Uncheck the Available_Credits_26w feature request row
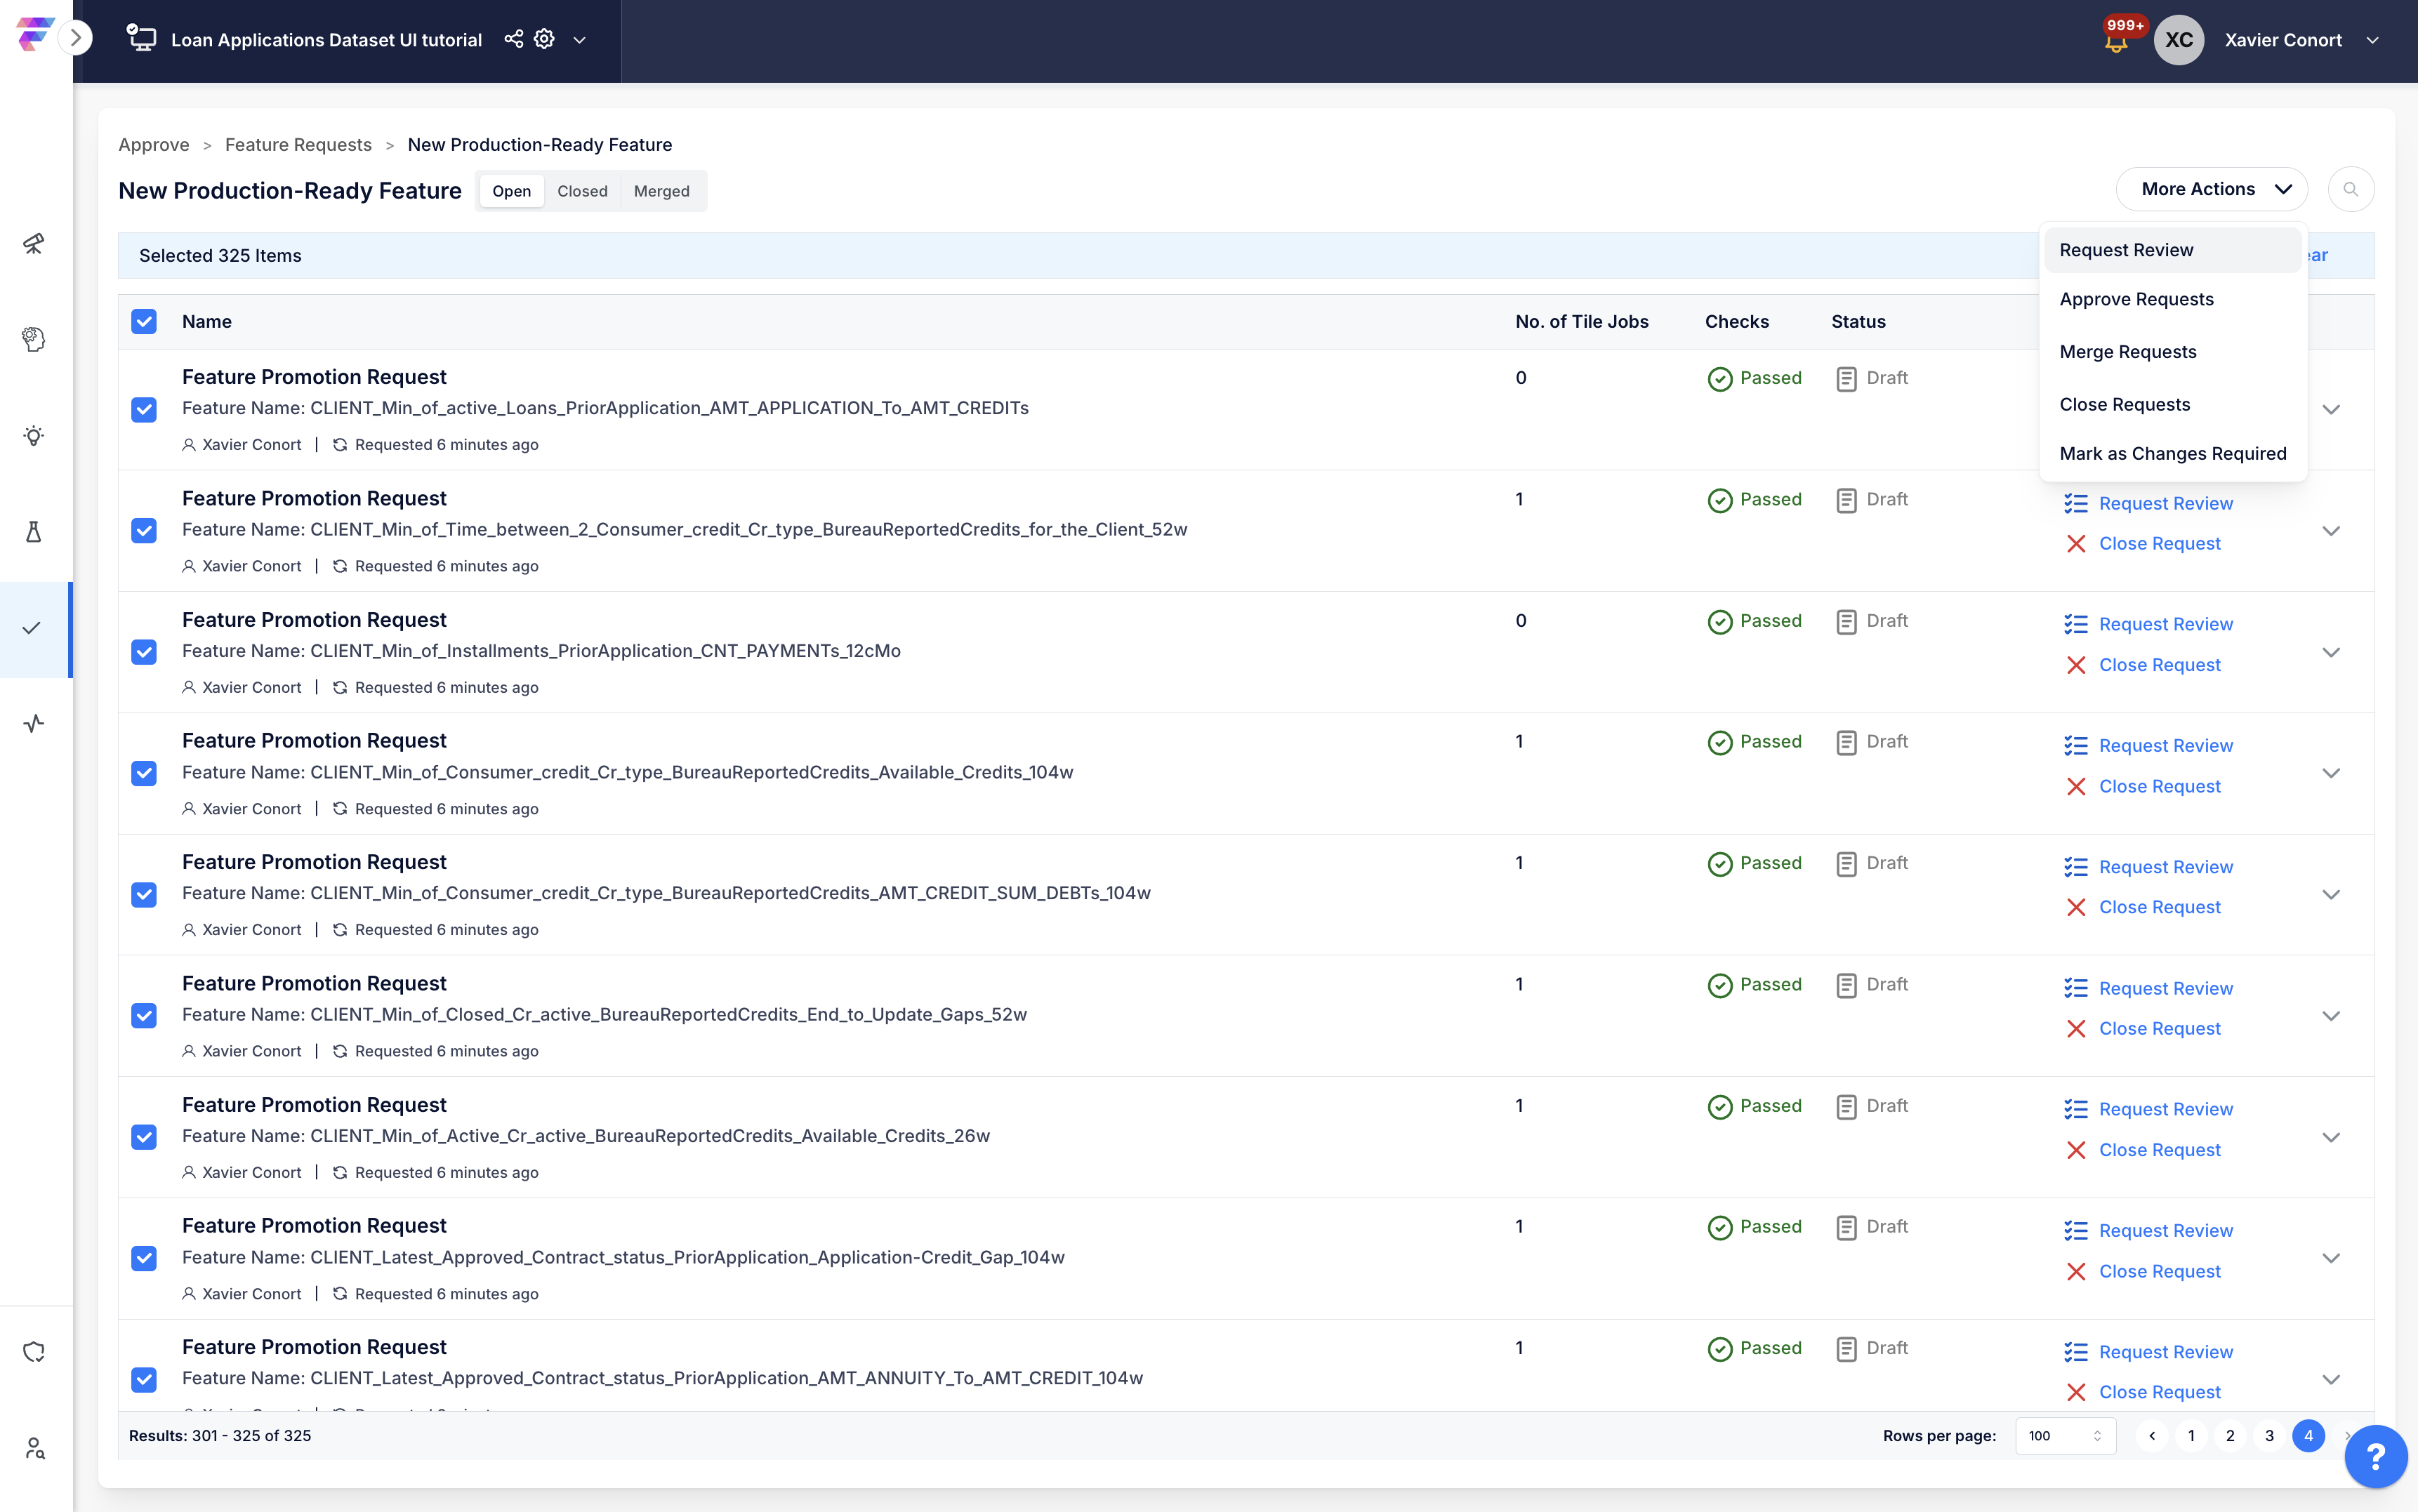 point(144,1137)
